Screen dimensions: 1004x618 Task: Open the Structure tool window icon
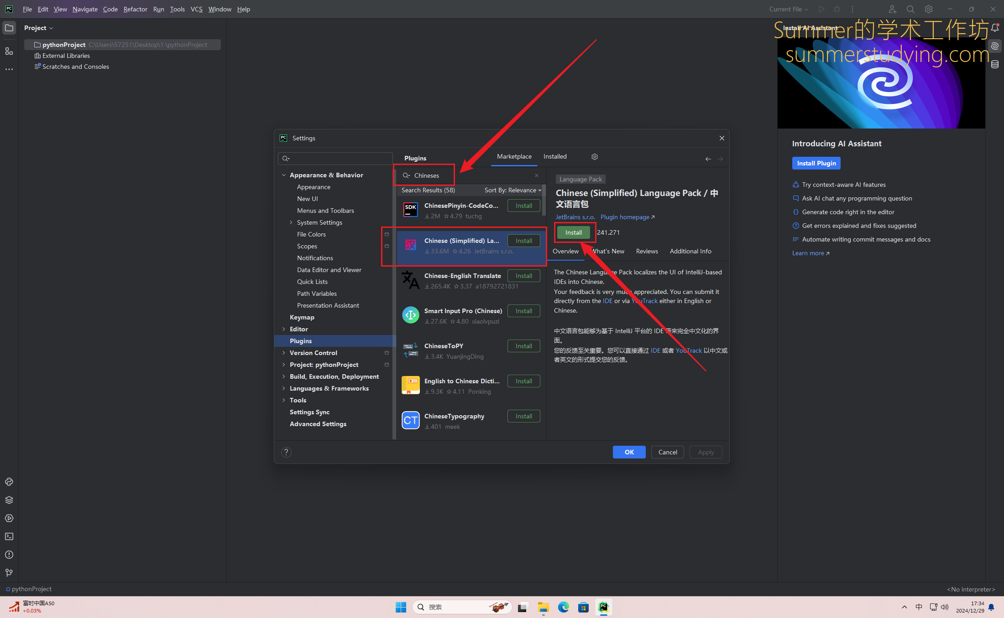[9, 51]
